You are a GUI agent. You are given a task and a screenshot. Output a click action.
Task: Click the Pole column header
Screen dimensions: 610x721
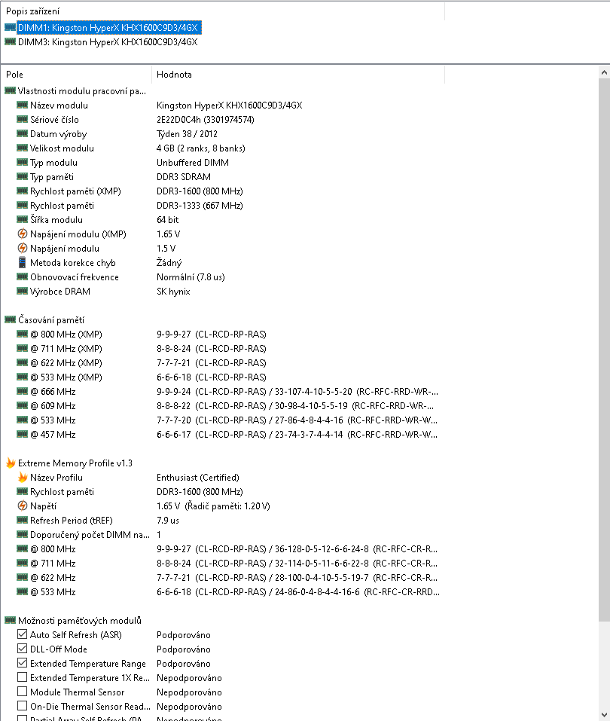(75, 75)
